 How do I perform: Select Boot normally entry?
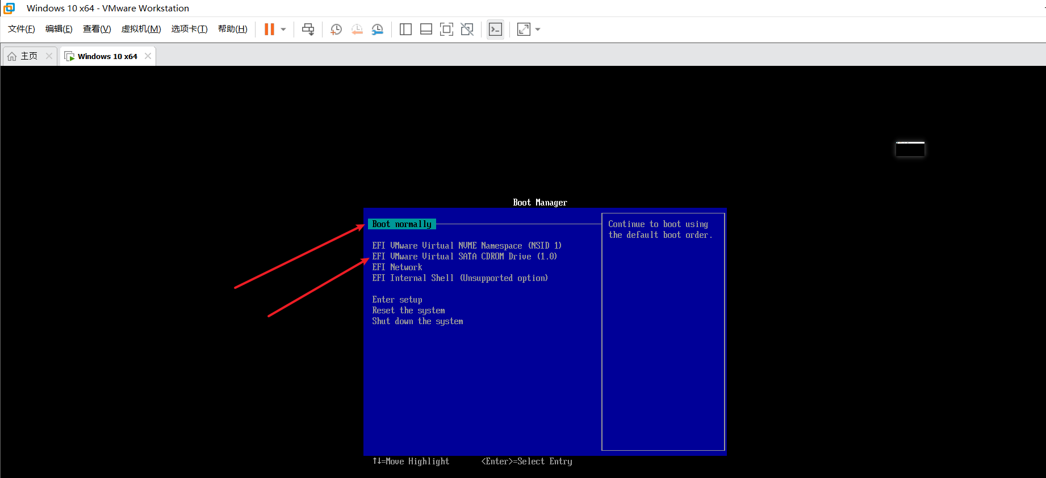(402, 224)
